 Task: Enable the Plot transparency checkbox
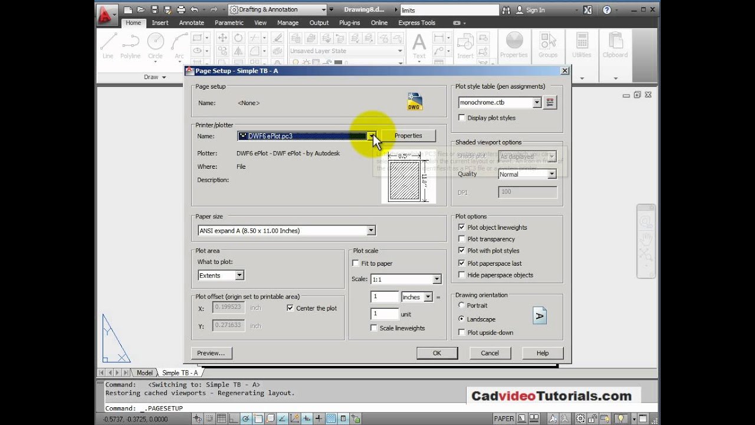[x=462, y=239]
